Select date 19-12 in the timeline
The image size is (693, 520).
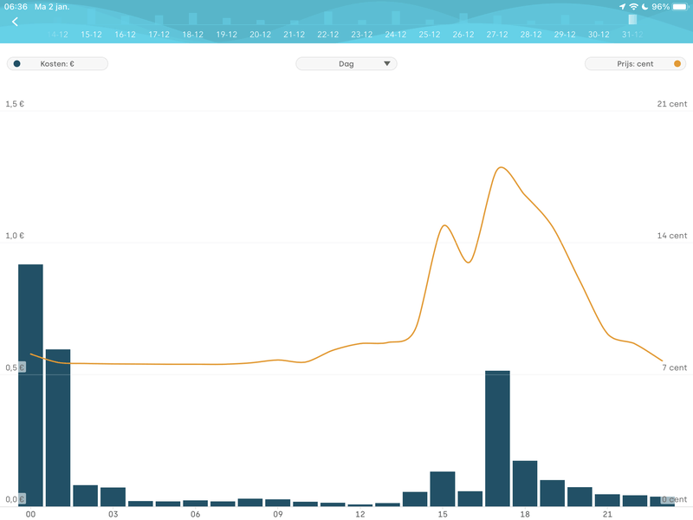pyautogui.click(x=226, y=35)
